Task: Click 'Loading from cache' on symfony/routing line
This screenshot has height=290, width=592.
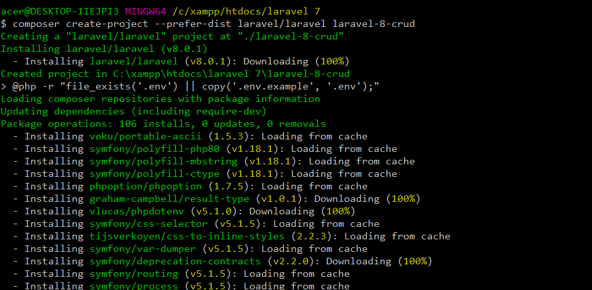Action: click(297, 273)
